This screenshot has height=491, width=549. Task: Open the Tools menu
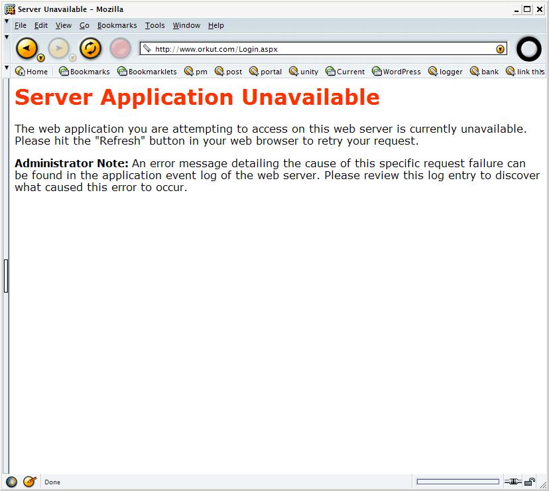click(x=154, y=25)
